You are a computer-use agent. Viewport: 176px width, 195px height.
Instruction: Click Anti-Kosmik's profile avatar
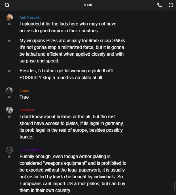(9, 18)
